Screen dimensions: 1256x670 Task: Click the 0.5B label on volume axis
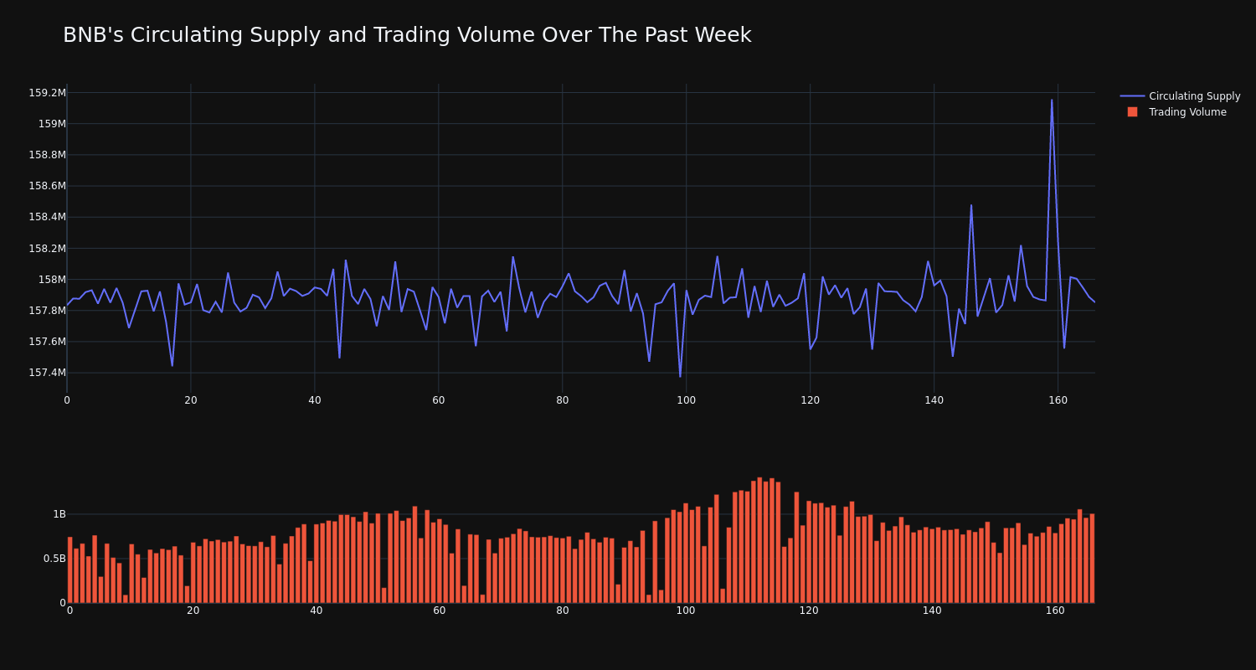(x=54, y=559)
